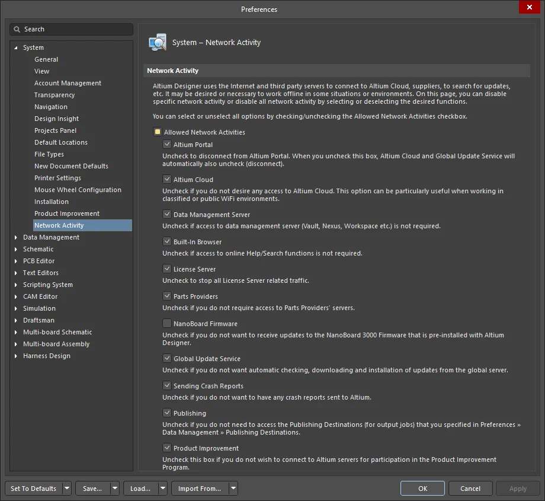The image size is (545, 501).
Task: Expand the Text Editors tree node
Action: tap(15, 273)
